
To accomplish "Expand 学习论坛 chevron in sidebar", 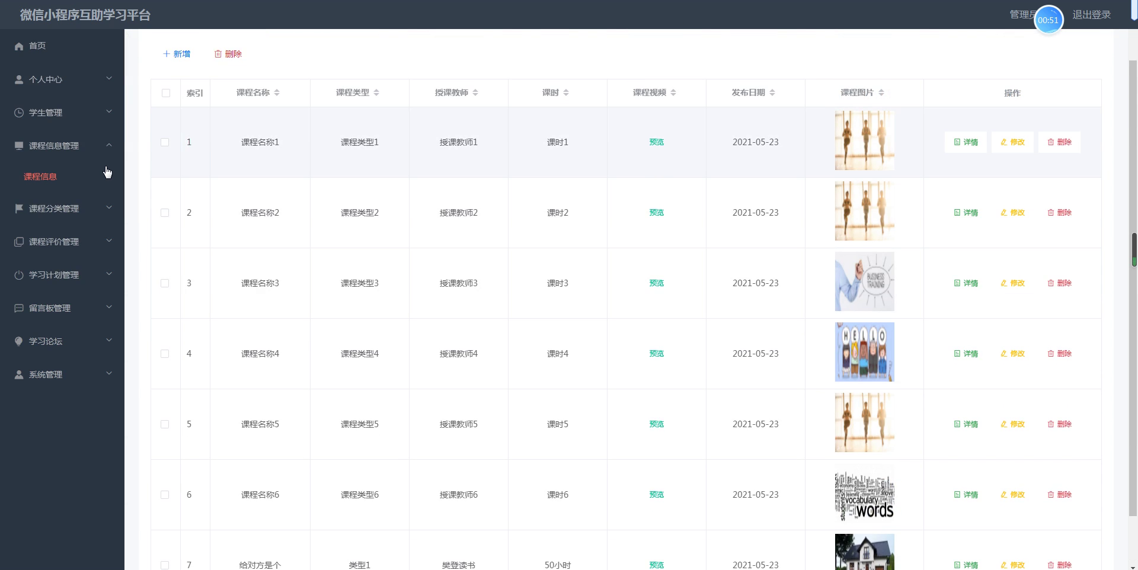I will click(x=109, y=340).
